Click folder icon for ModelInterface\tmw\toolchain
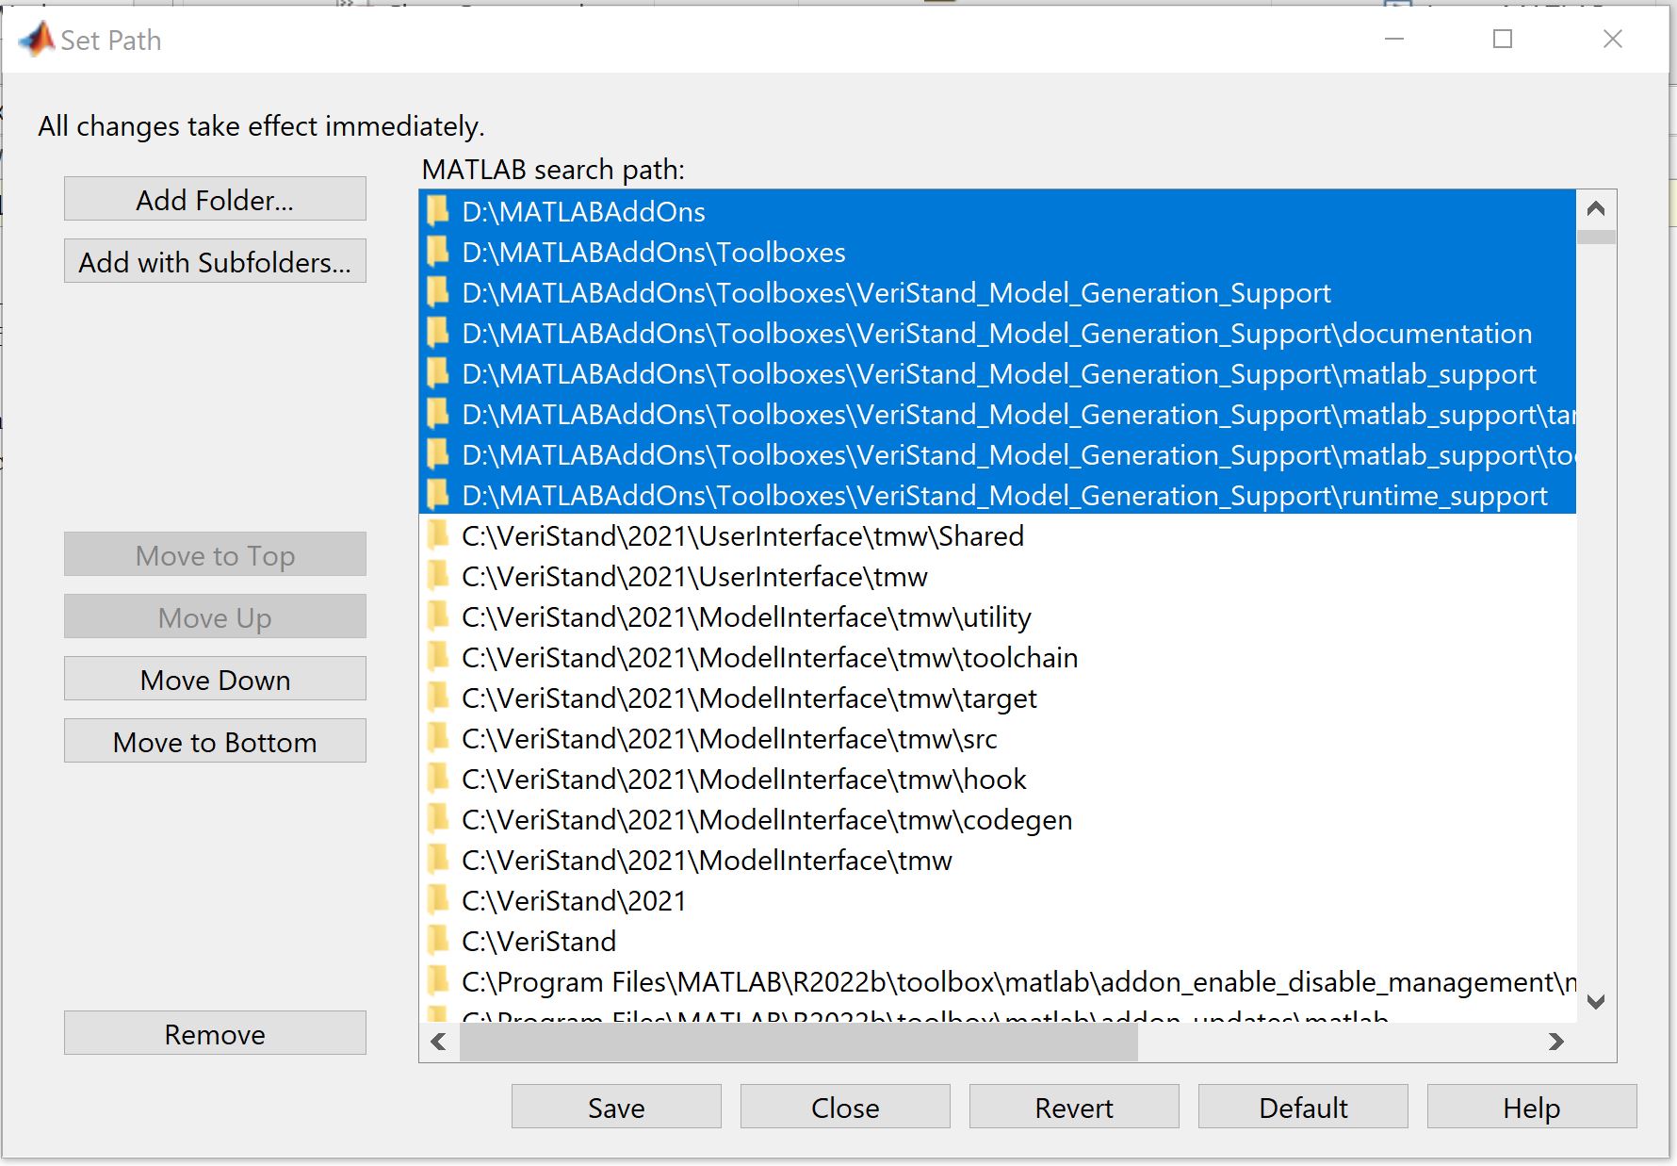The height and width of the screenshot is (1166, 1677). [438, 657]
